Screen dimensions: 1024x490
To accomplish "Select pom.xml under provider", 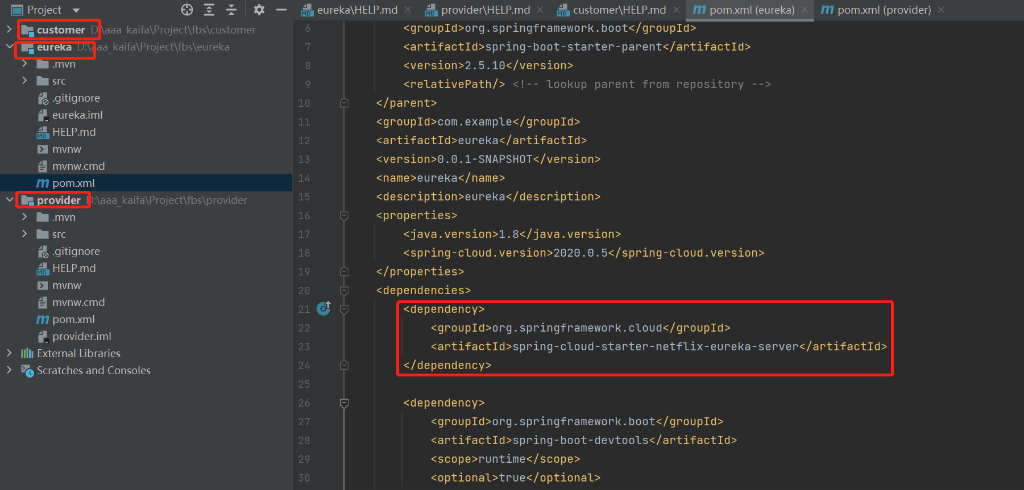I will (73, 319).
